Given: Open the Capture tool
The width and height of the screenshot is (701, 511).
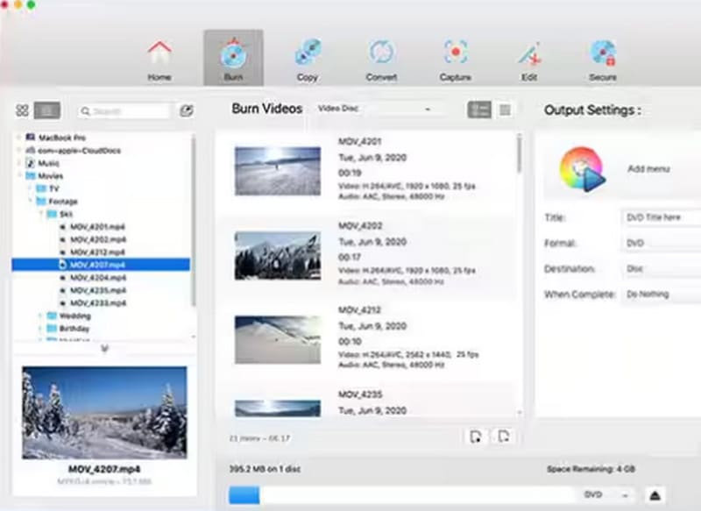Looking at the screenshot, I should (x=455, y=58).
